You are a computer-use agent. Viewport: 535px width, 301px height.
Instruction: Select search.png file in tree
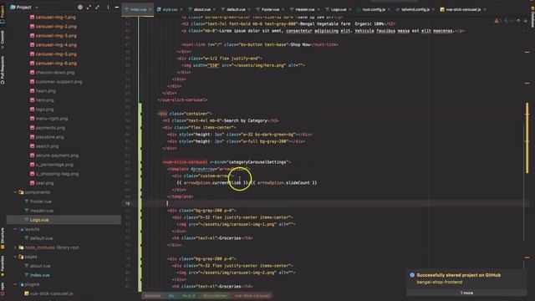44,146
